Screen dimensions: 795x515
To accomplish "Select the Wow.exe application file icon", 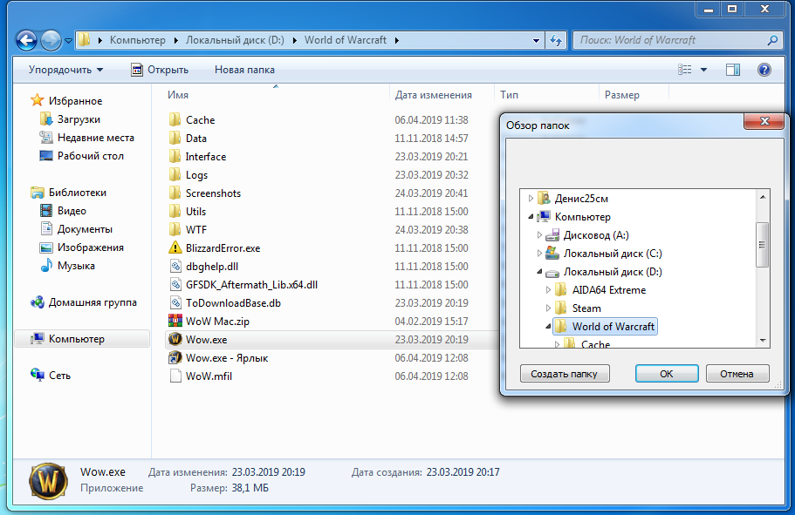I will pos(175,339).
